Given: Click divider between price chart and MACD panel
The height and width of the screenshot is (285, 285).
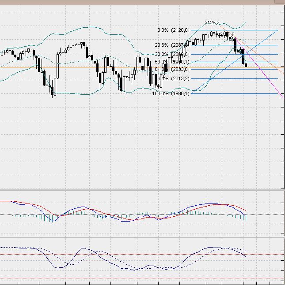Looking at the screenshot, I should pyautogui.click(x=141, y=190).
